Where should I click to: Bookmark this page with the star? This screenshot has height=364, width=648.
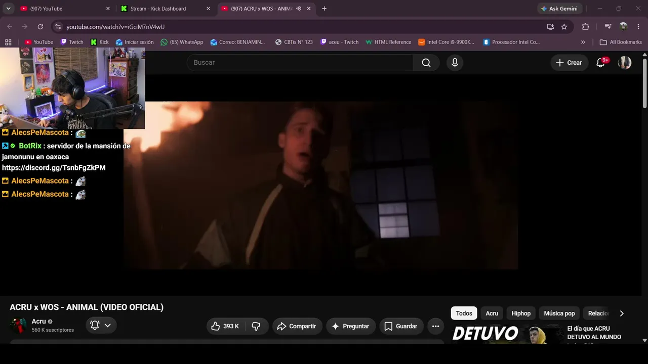pos(564,27)
